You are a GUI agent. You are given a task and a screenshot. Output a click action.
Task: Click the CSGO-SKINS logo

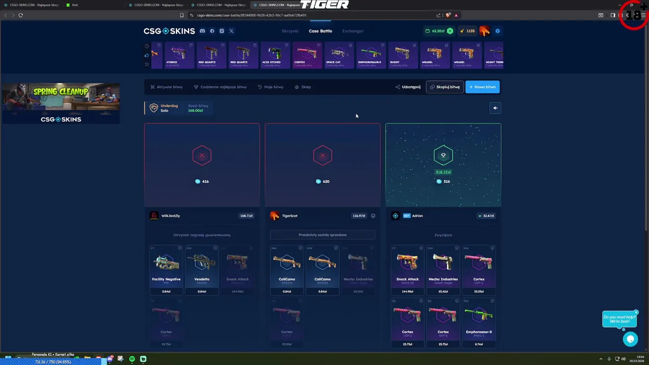(169, 31)
